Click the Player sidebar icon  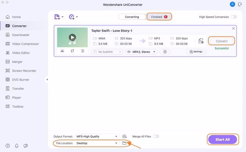click(x=8, y=98)
